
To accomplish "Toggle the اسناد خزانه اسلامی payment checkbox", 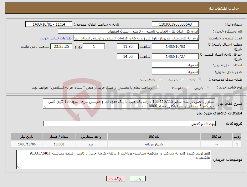I will tap(157, 87).
